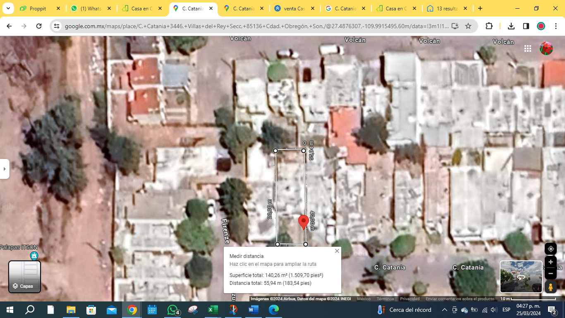Screen dimensions: 565x318
Task: Bookmark this page with star icon
Action: tap(468, 26)
